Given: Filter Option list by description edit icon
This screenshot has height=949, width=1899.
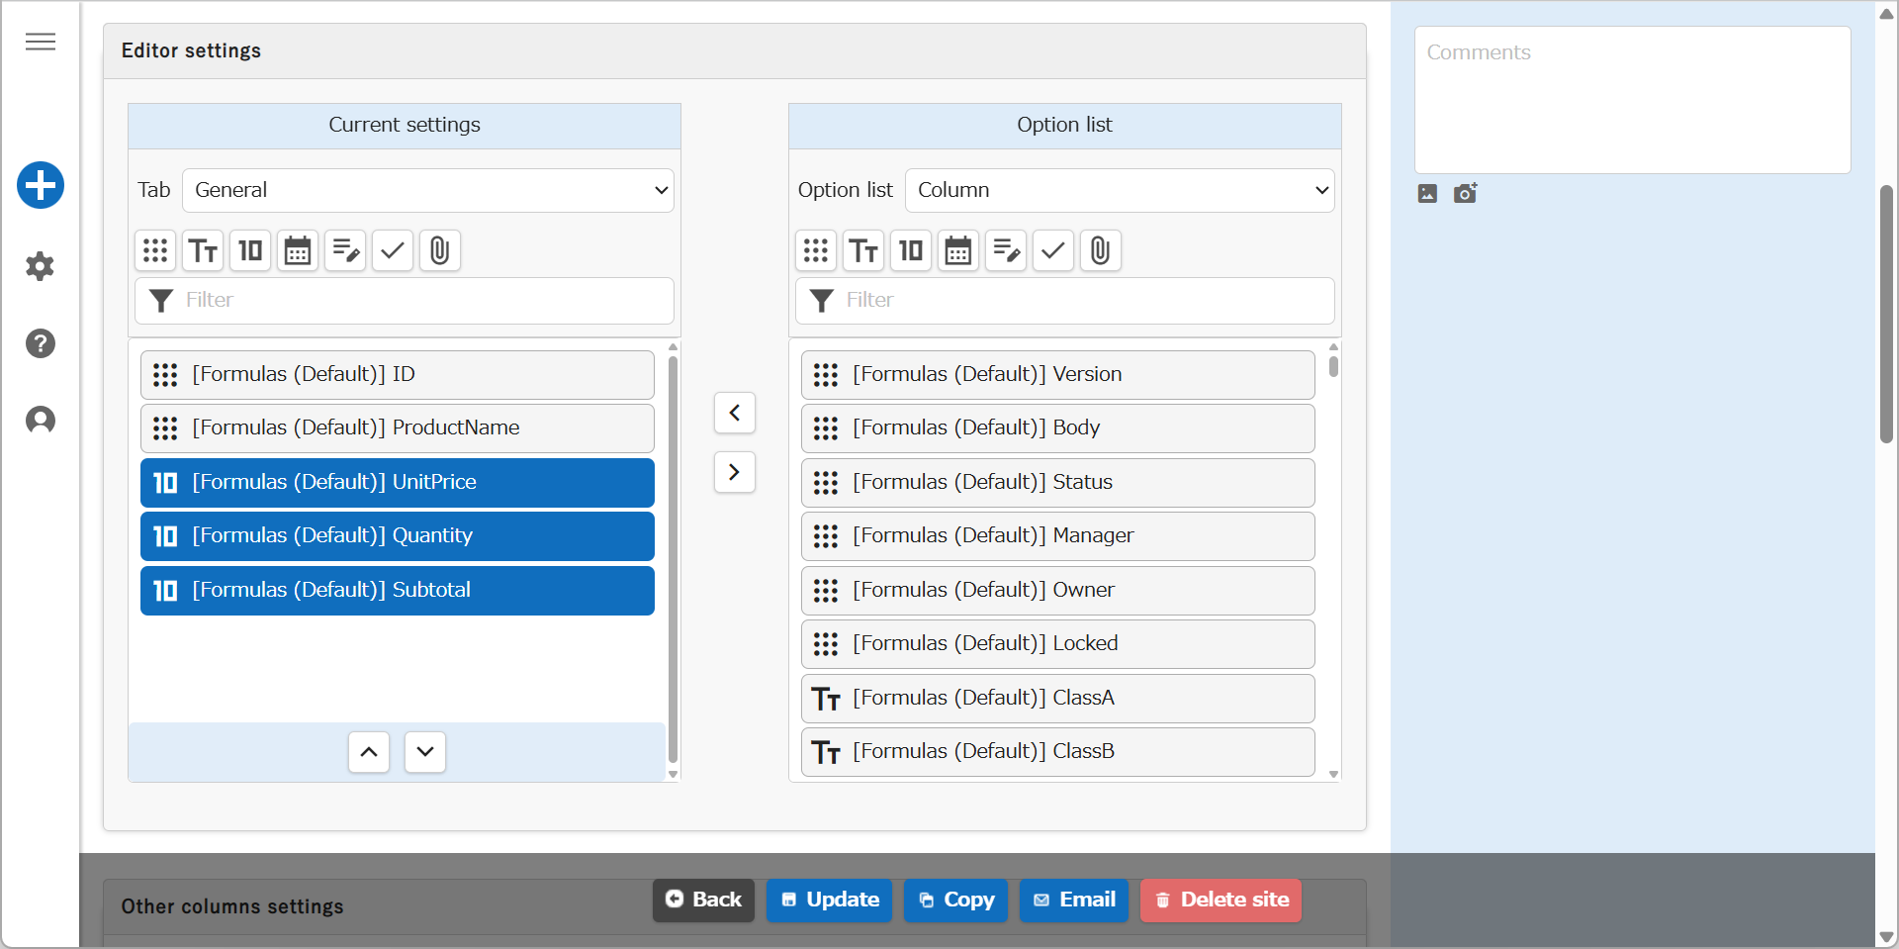Looking at the screenshot, I should pos(1006,250).
